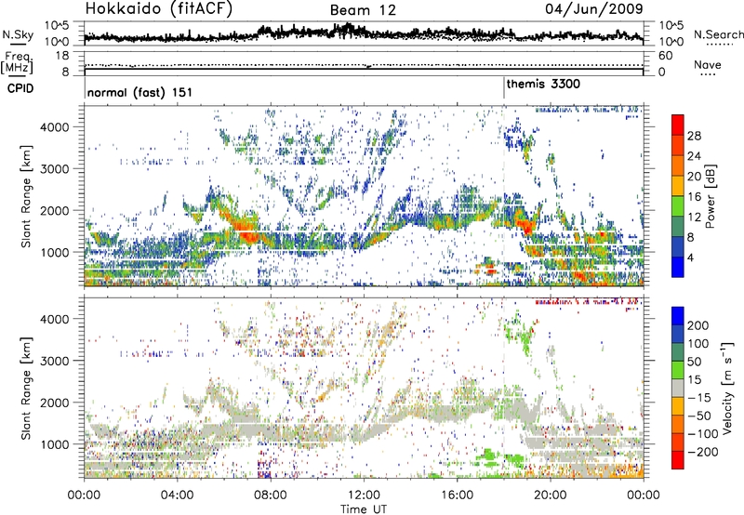Click the '28' power colorbar tick label
The height and width of the screenshot is (515, 744).
point(694,136)
